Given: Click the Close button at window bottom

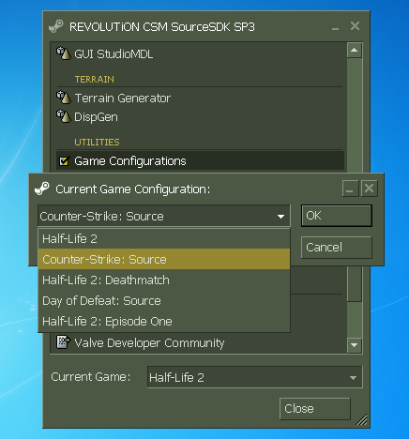Looking at the screenshot, I should (x=315, y=409).
